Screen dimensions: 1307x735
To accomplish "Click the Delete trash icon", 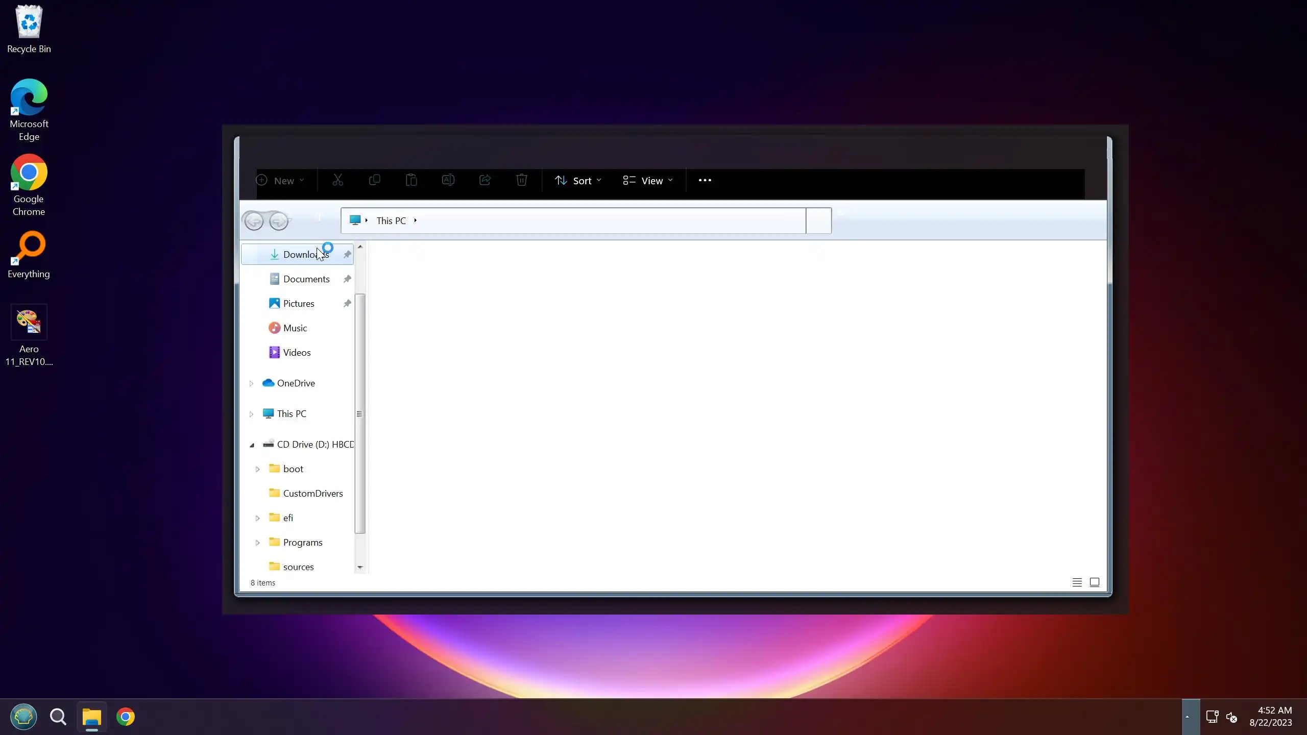I will [x=521, y=180].
